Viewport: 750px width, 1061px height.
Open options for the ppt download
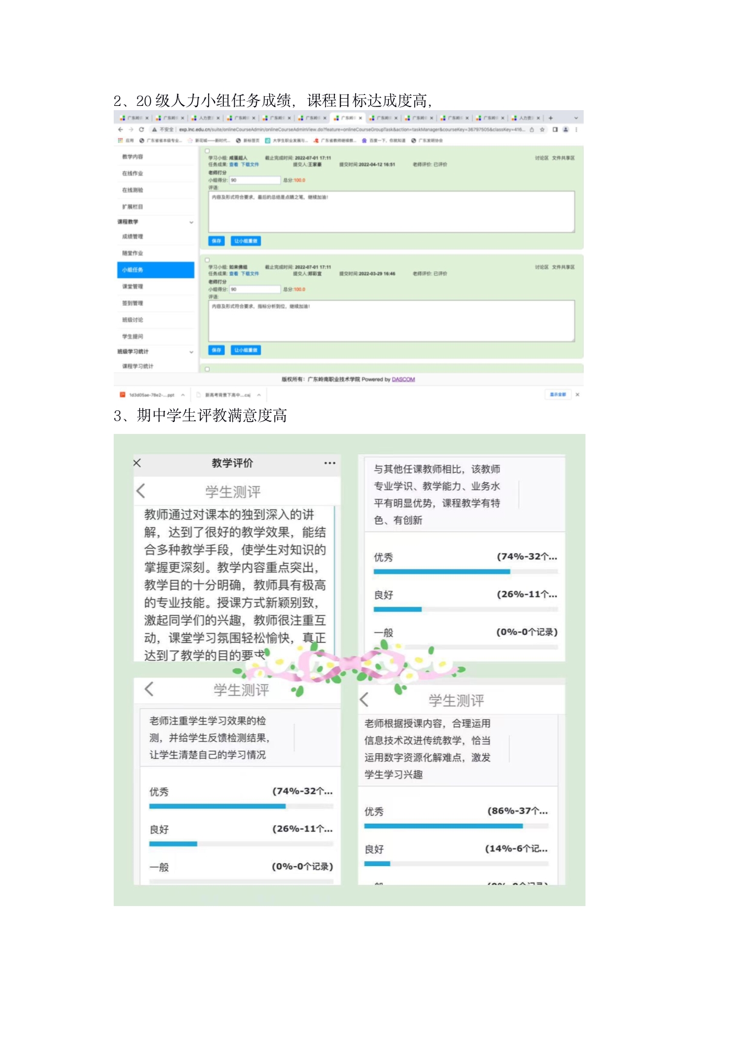coord(183,395)
